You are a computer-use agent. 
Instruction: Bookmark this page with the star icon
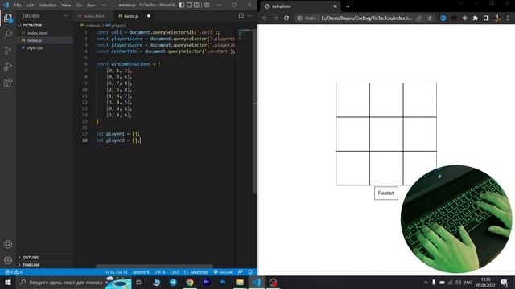pyautogui.click(x=430, y=18)
